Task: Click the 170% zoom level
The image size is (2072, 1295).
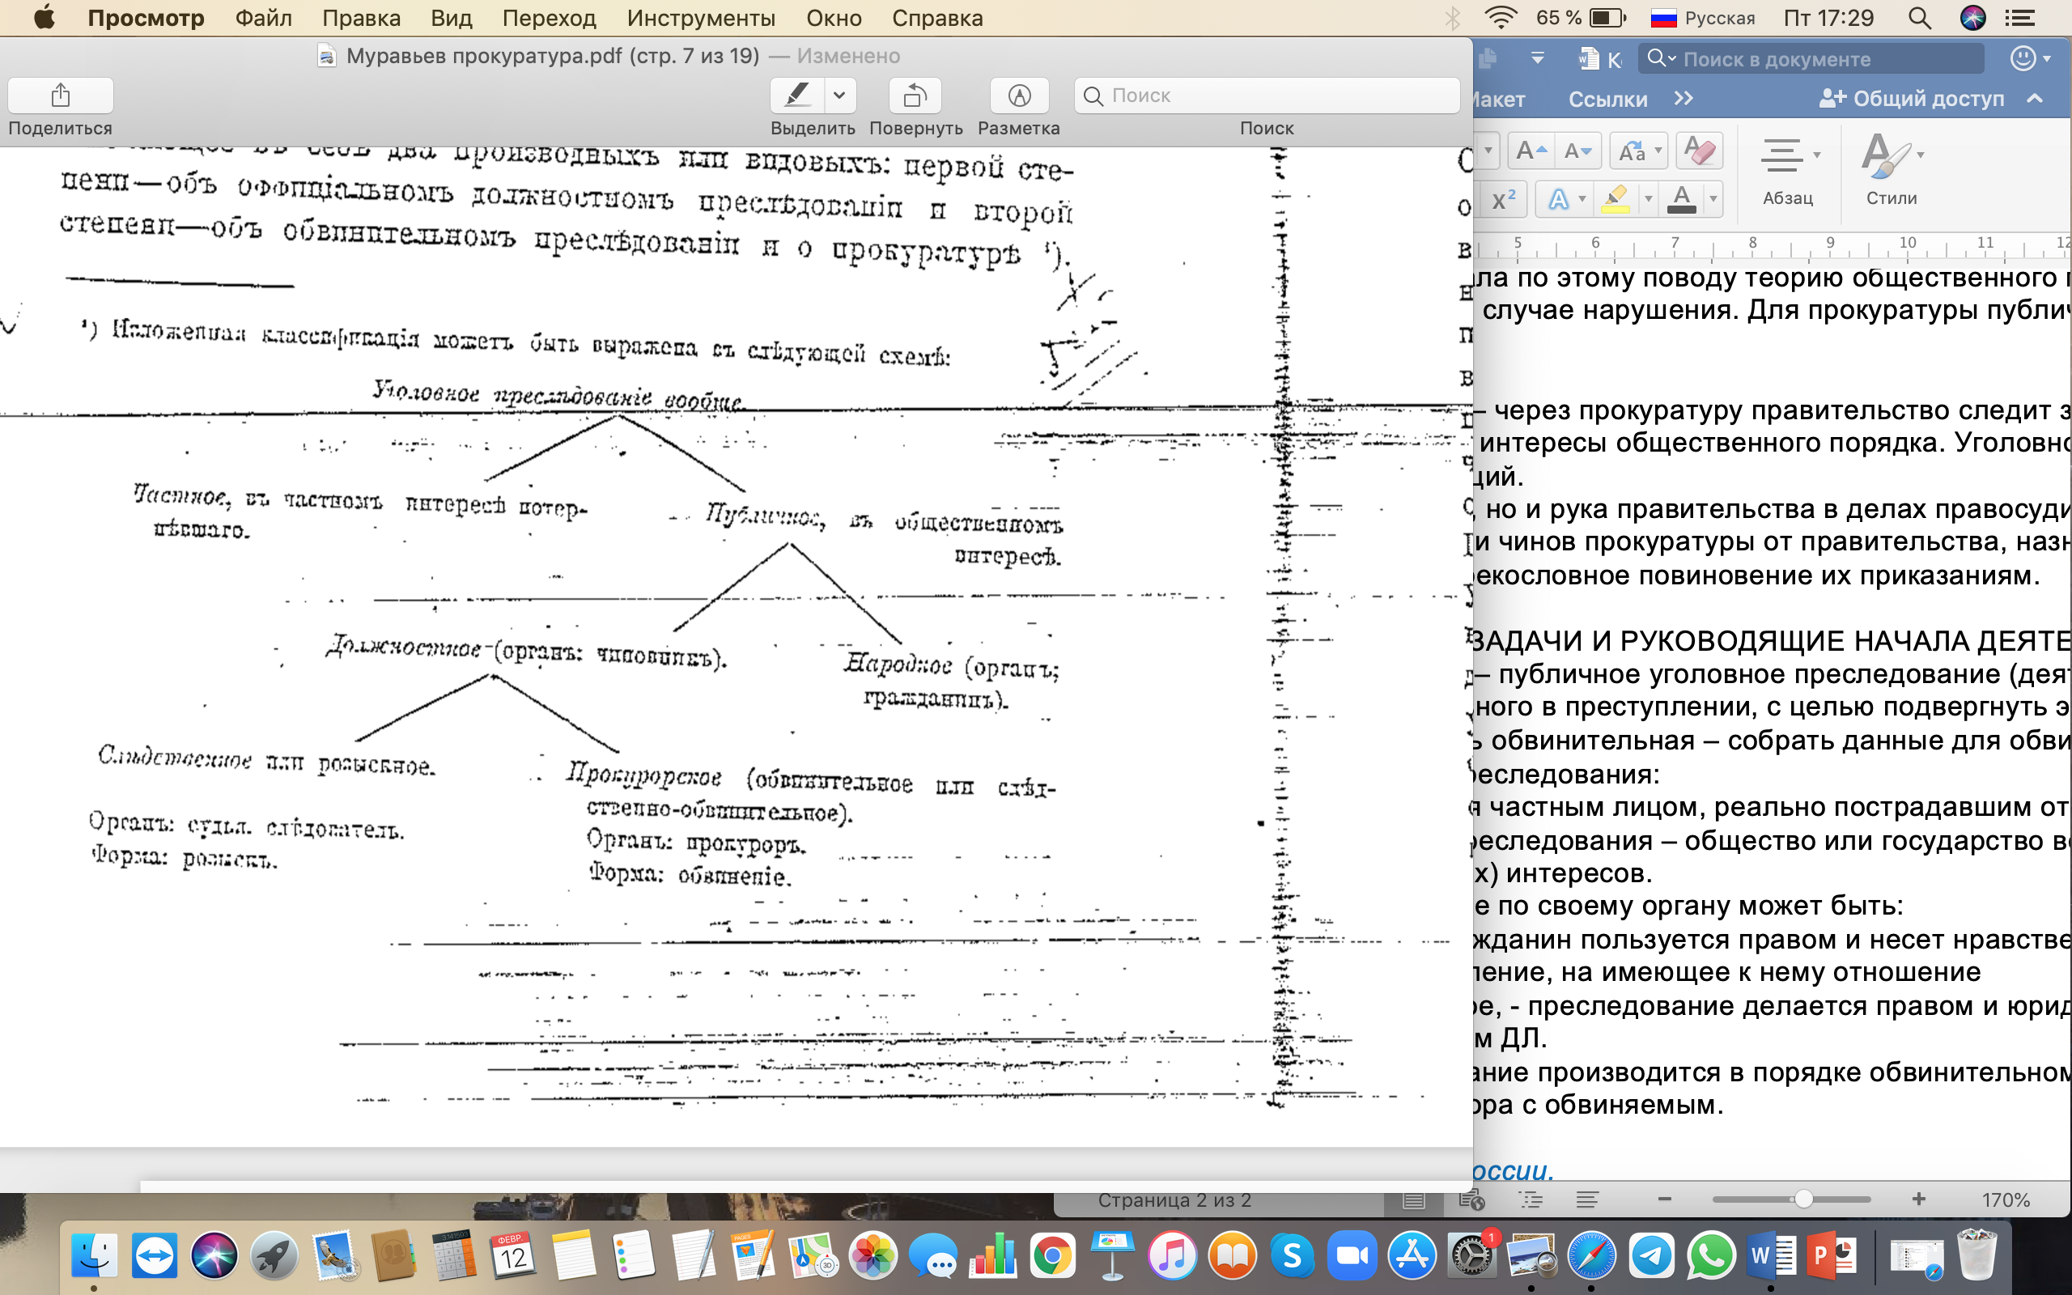Action: coord(2005,1200)
